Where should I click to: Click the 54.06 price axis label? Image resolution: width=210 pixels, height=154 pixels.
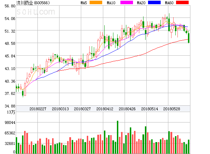[10, 19]
